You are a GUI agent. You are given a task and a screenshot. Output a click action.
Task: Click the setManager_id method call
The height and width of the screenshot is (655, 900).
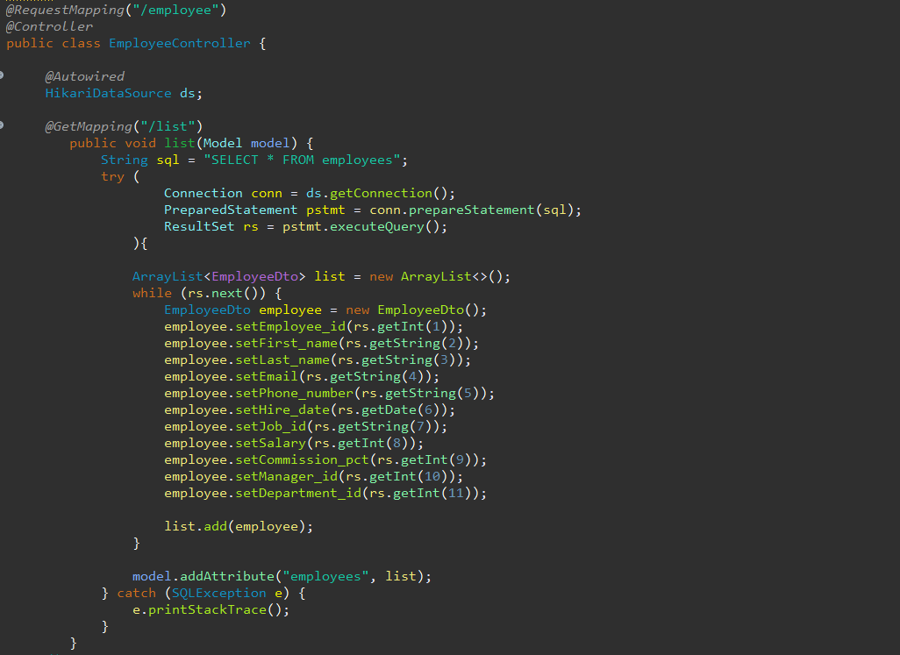click(x=287, y=476)
